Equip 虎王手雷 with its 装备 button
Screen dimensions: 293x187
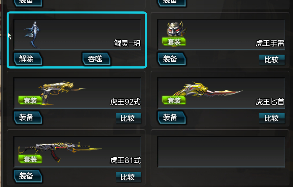[x=172, y=59]
